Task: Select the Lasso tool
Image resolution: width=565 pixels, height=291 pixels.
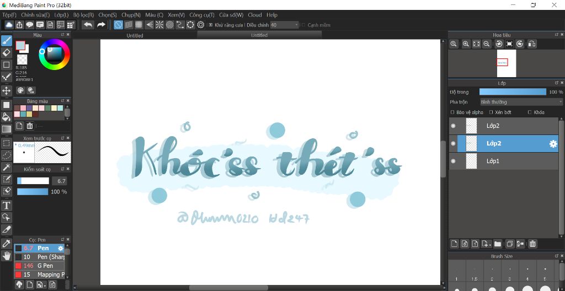Action: coord(7,155)
